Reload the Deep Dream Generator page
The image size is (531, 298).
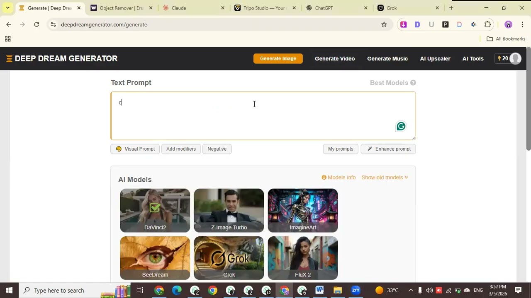(x=37, y=24)
